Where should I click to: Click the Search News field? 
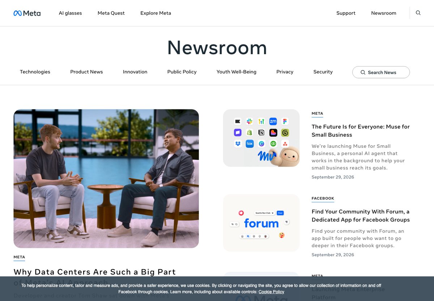coord(381,72)
